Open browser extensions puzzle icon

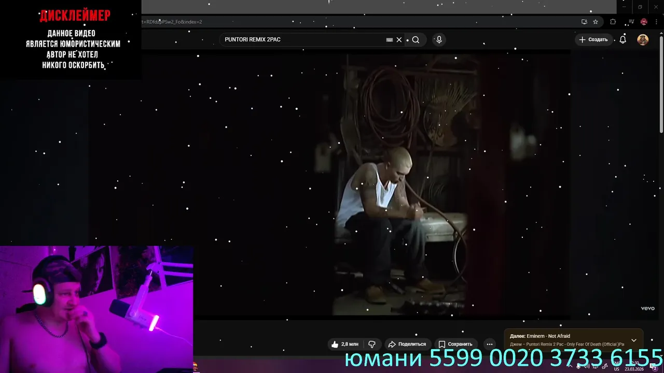pyautogui.click(x=613, y=22)
